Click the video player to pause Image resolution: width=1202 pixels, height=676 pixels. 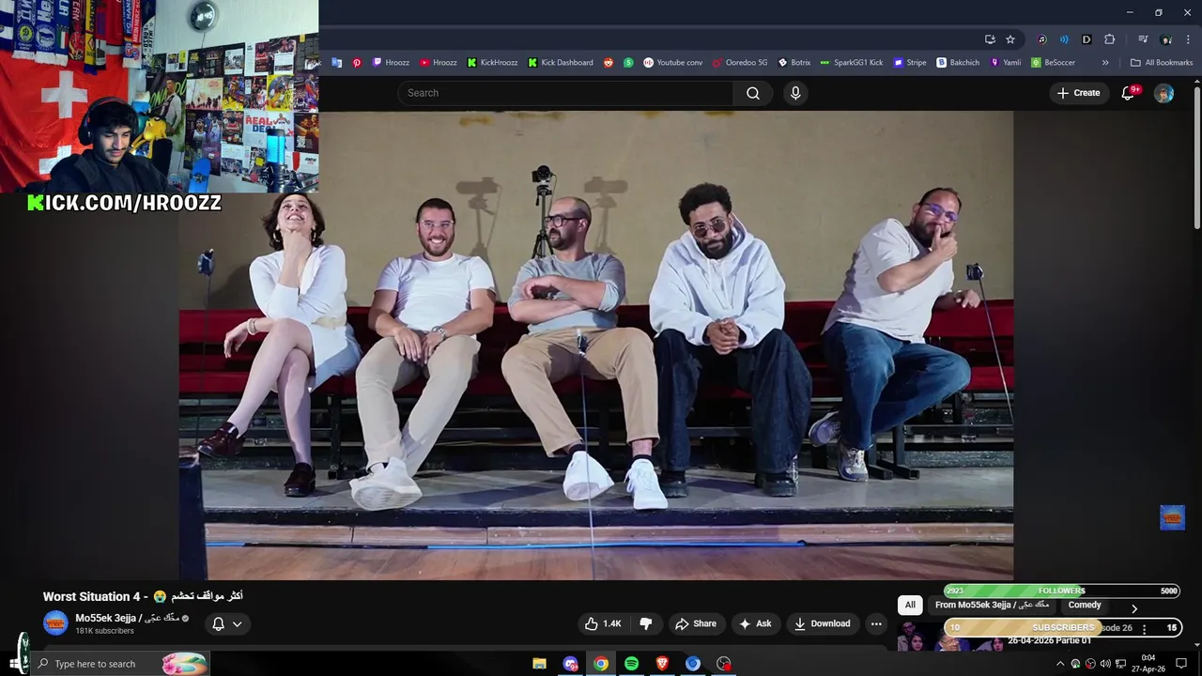596,346
